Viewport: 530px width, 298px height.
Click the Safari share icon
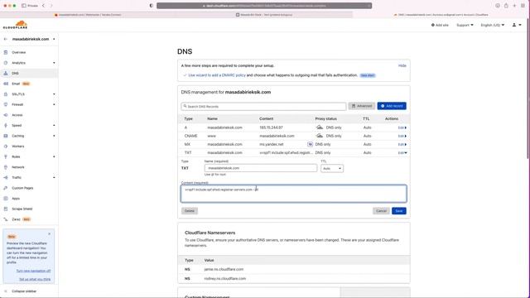[506, 6]
